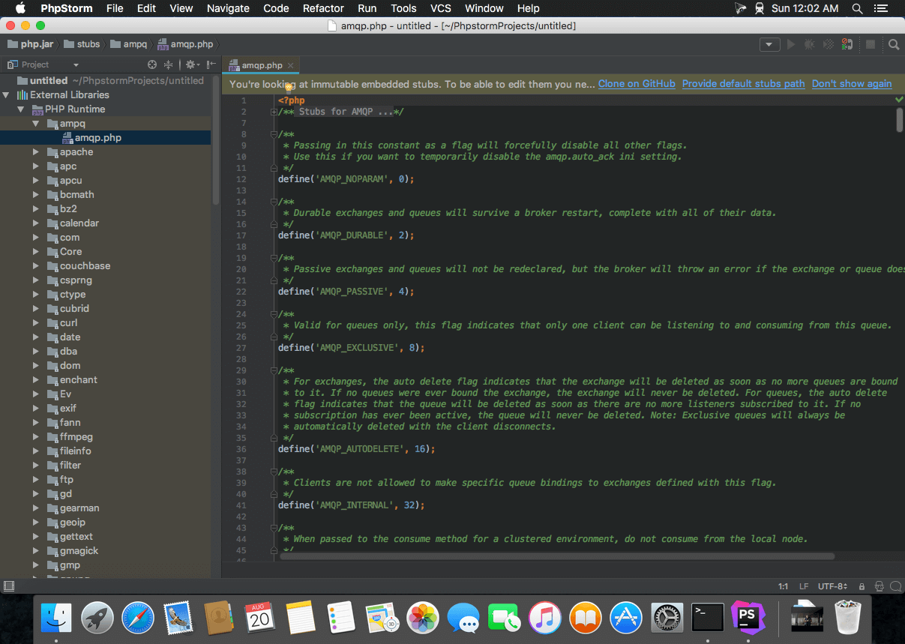Expand the apache folder in the tree
The width and height of the screenshot is (905, 644).
coord(35,152)
